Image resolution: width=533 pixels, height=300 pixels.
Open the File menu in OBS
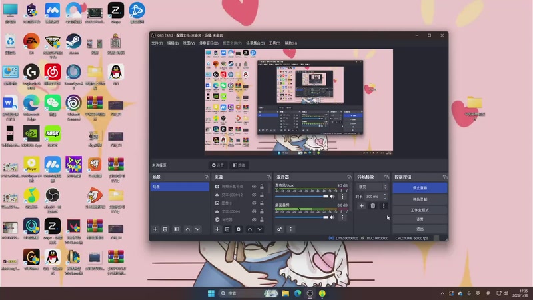(x=157, y=43)
